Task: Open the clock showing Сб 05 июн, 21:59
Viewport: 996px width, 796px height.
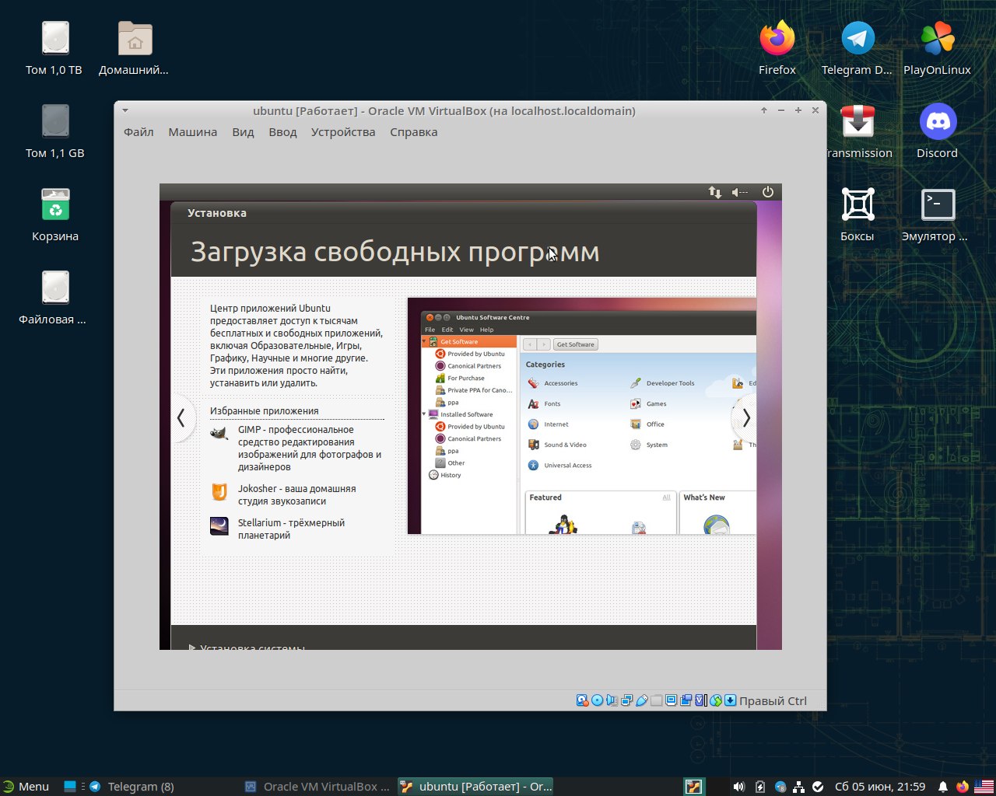Action: click(x=880, y=787)
